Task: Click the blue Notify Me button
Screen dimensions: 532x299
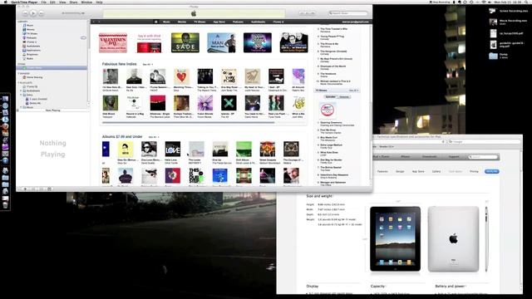Action: 492,172
